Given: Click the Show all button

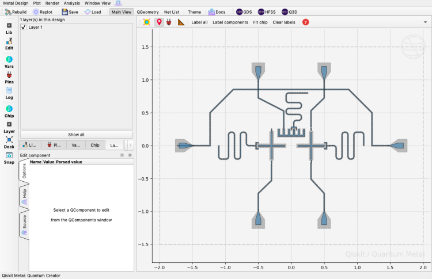Looking at the screenshot, I should [x=76, y=135].
